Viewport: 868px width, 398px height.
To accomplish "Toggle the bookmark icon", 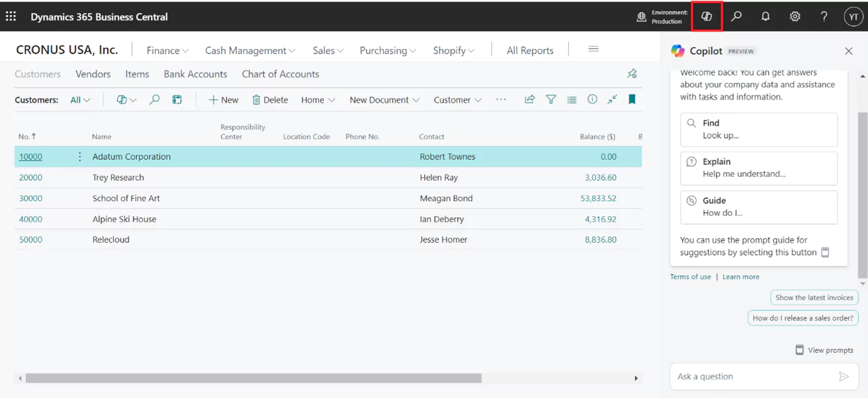I will click(632, 99).
